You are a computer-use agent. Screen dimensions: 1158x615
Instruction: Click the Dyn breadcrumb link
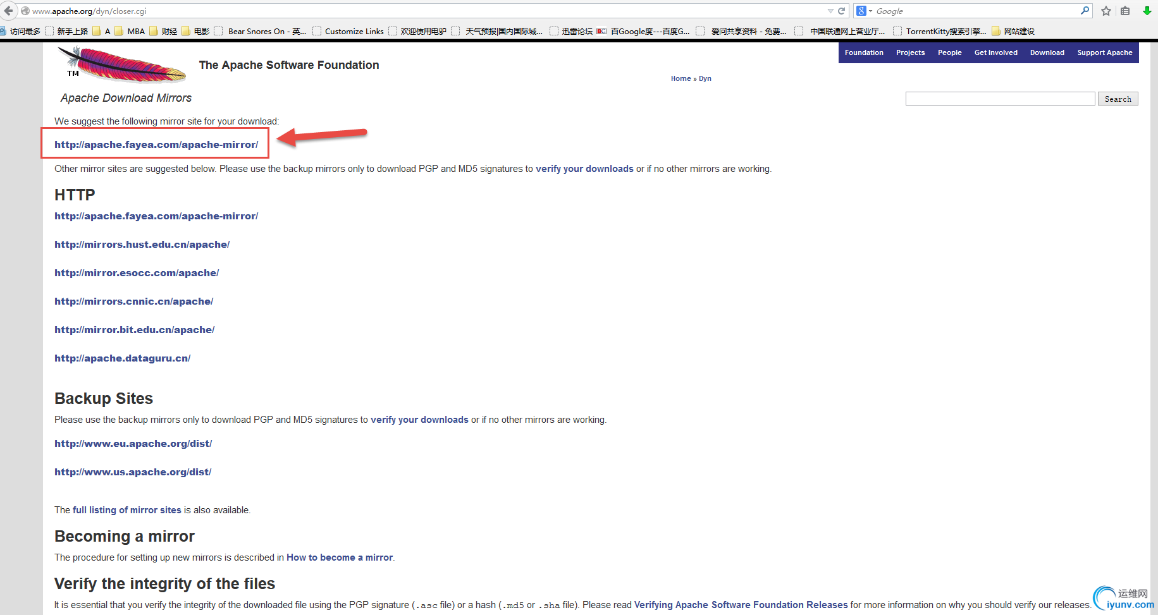(705, 78)
